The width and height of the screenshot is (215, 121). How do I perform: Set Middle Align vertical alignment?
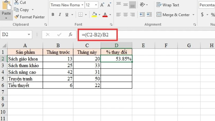(x=126, y=5)
